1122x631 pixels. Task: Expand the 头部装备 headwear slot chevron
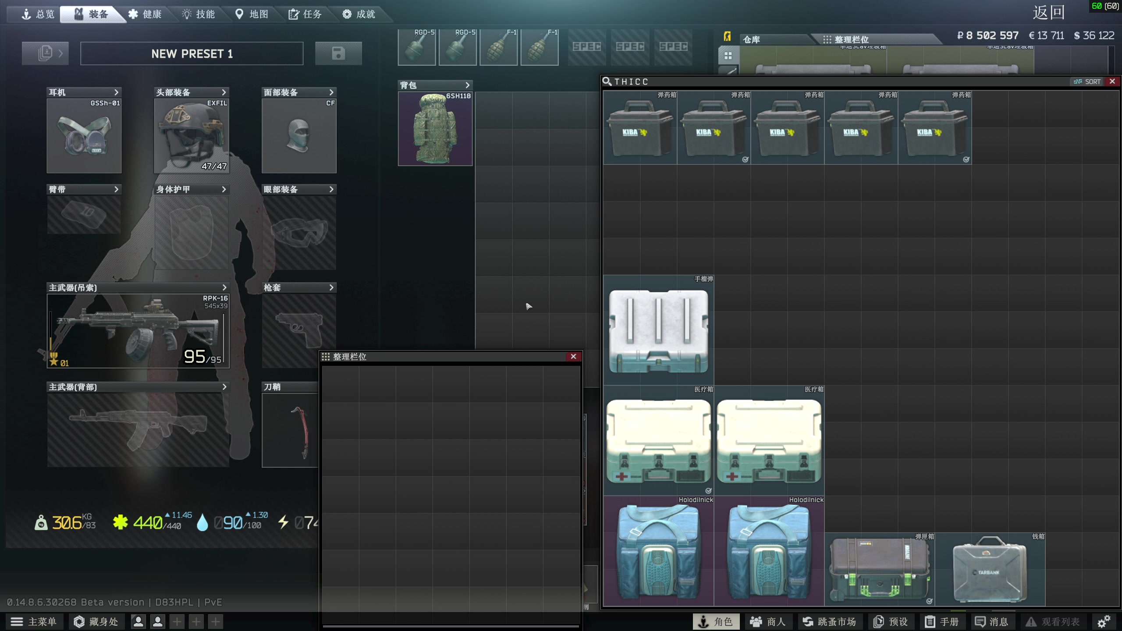(224, 92)
